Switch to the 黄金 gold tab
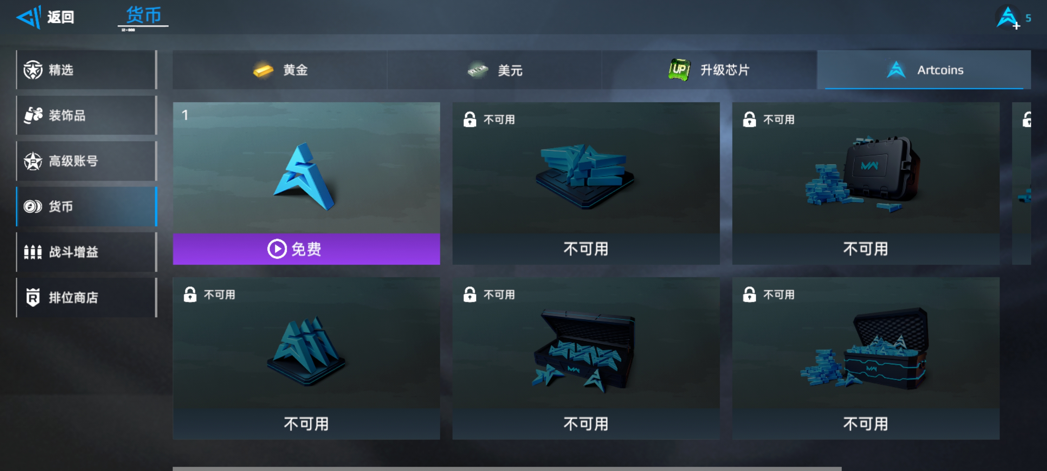The image size is (1047, 471). (x=280, y=69)
